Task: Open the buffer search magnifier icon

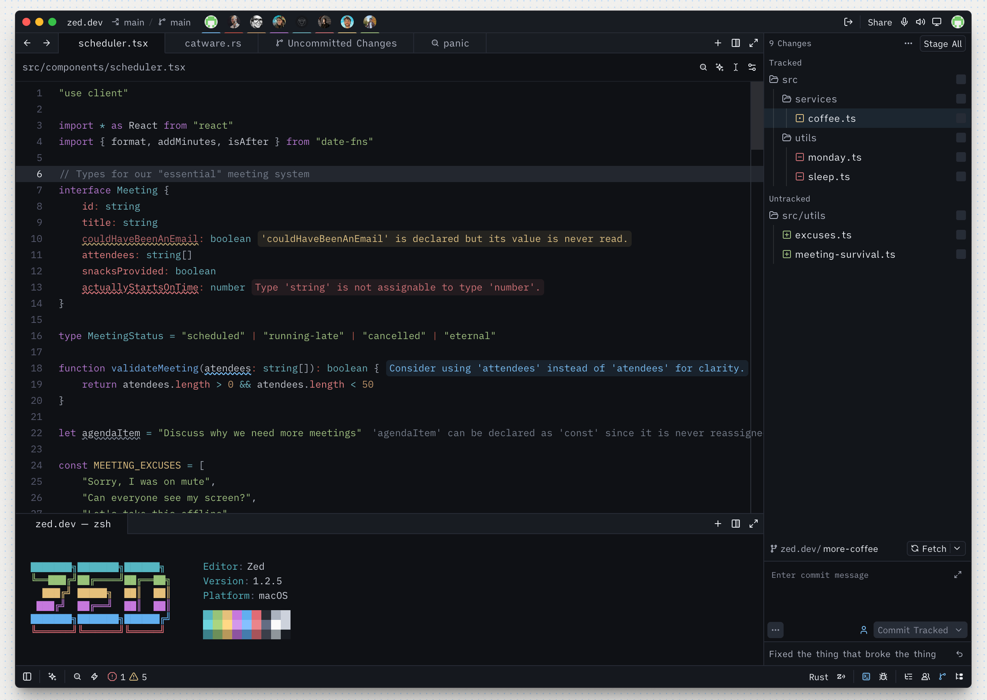Action: click(x=703, y=67)
